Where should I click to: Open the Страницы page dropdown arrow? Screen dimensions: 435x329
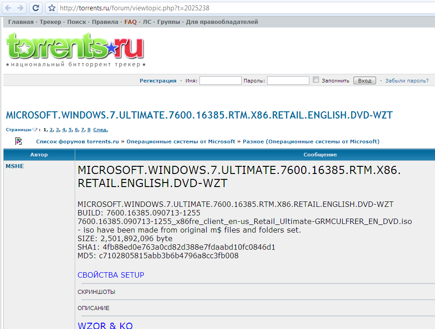(35, 130)
